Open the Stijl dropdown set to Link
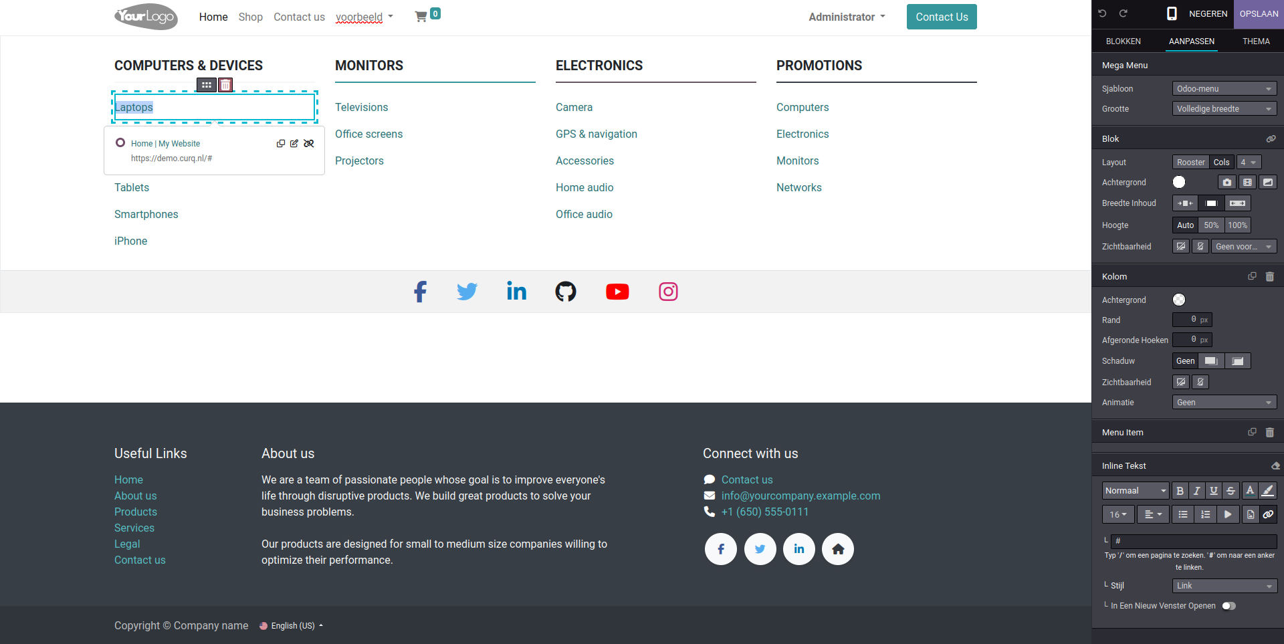This screenshot has width=1284, height=644. click(1224, 585)
